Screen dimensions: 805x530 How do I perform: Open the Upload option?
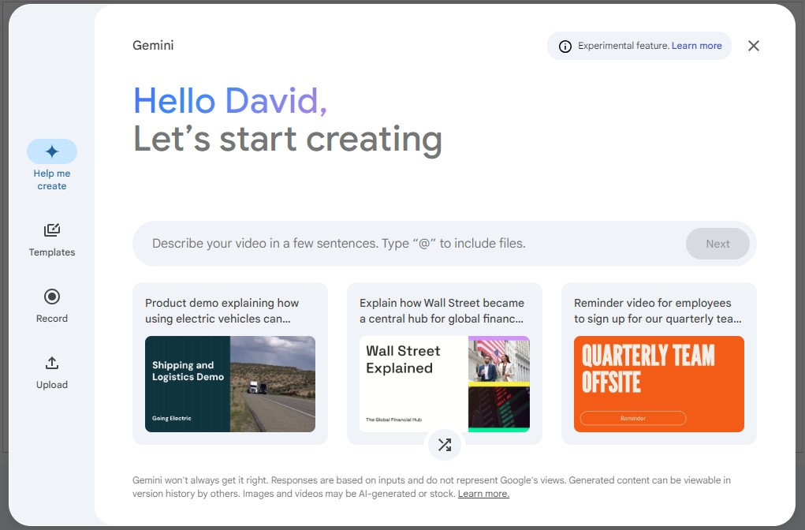coord(51,371)
